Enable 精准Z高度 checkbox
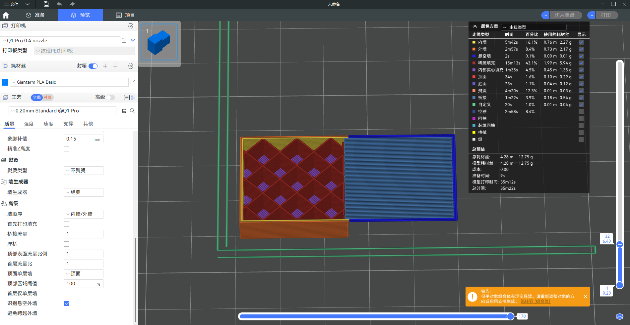This screenshot has width=630, height=325. click(x=67, y=149)
